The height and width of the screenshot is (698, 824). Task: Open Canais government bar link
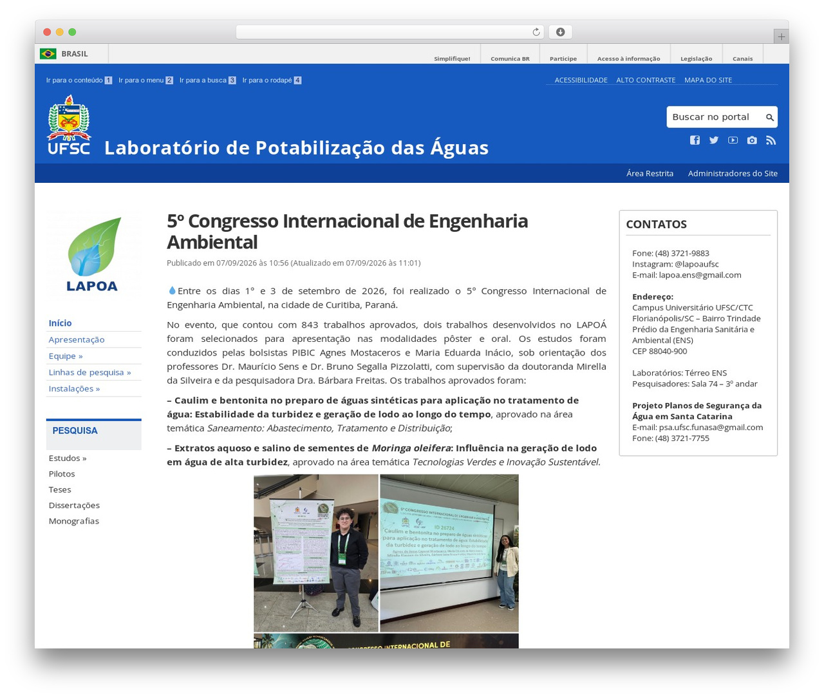tap(742, 59)
